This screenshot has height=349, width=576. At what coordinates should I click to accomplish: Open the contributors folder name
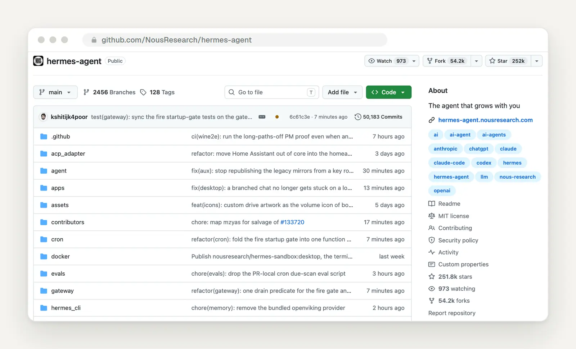pos(68,222)
